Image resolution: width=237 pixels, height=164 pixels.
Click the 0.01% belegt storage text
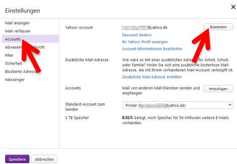pyautogui.click(x=175, y=120)
